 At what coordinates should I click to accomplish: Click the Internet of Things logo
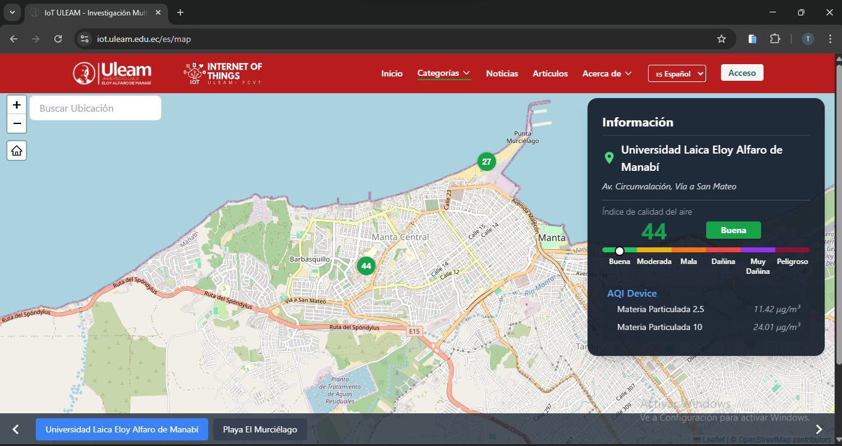(x=223, y=73)
